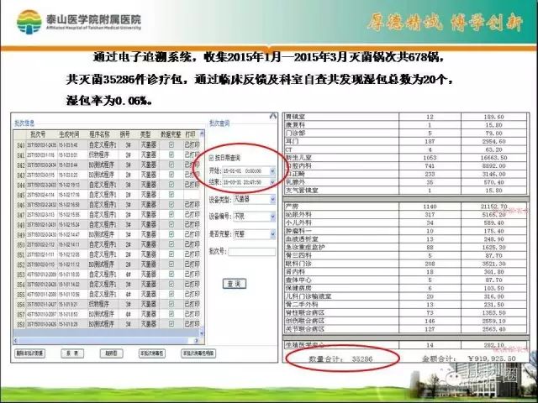538x403 pixels.
Task: Select 泌尿外科 row in department table
Action: tap(405, 215)
